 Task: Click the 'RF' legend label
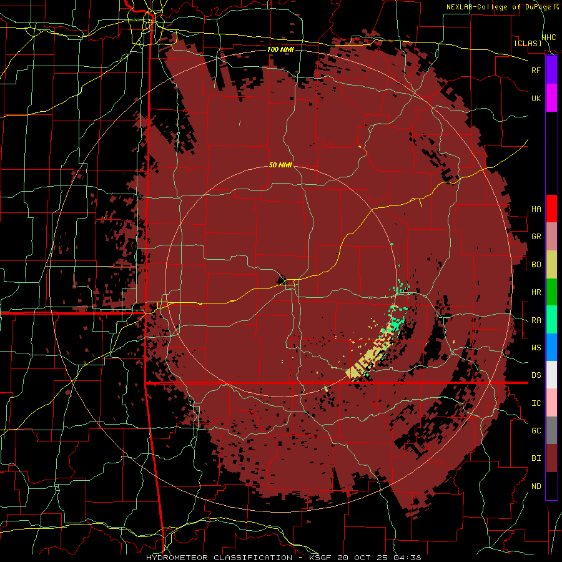(536, 70)
